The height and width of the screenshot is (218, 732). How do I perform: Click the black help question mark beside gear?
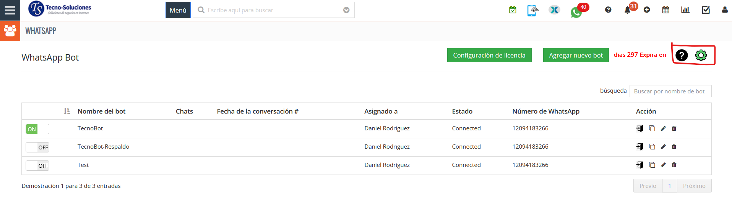(682, 55)
